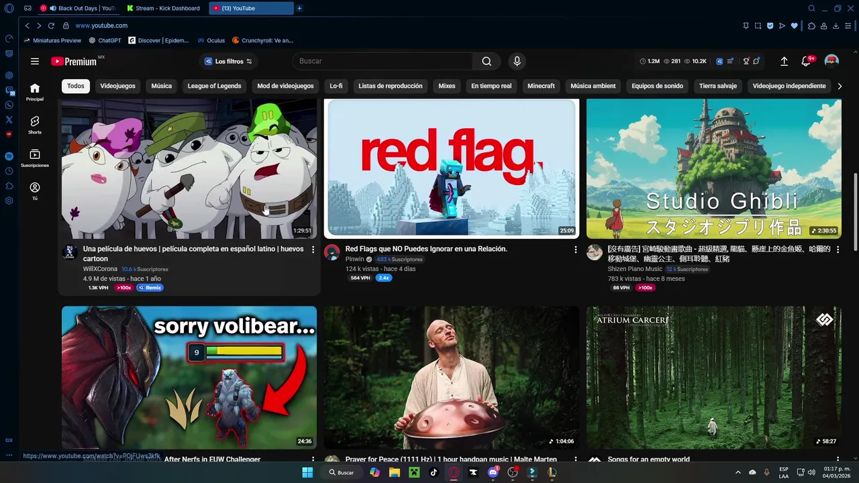Open File Explorer from the taskbar

(394, 472)
